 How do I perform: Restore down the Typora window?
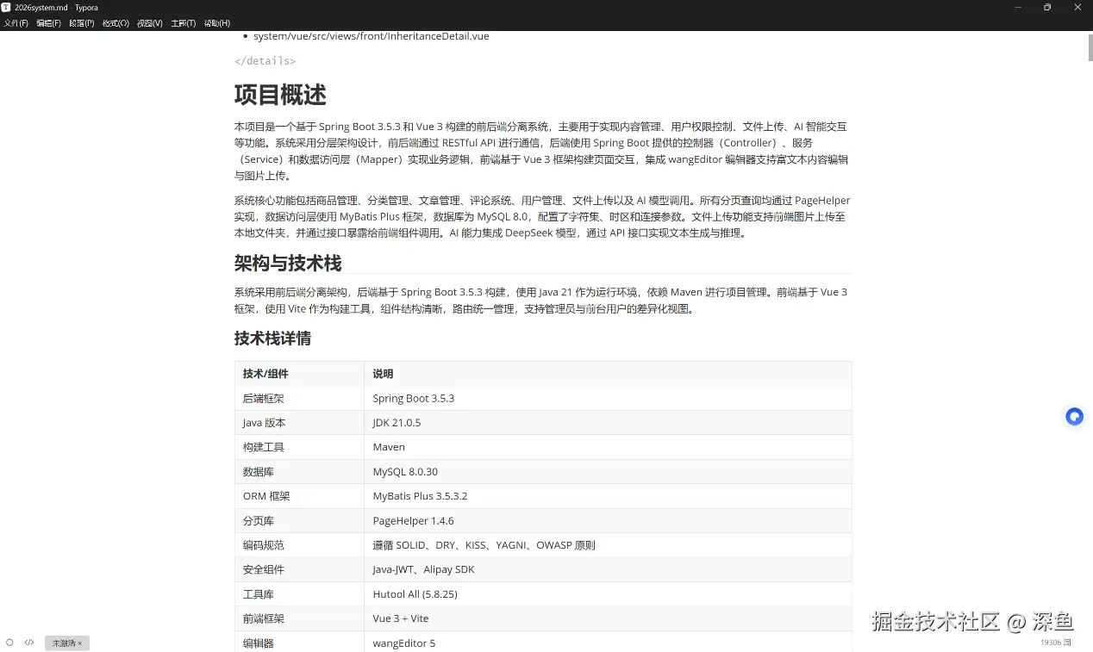click(1047, 7)
